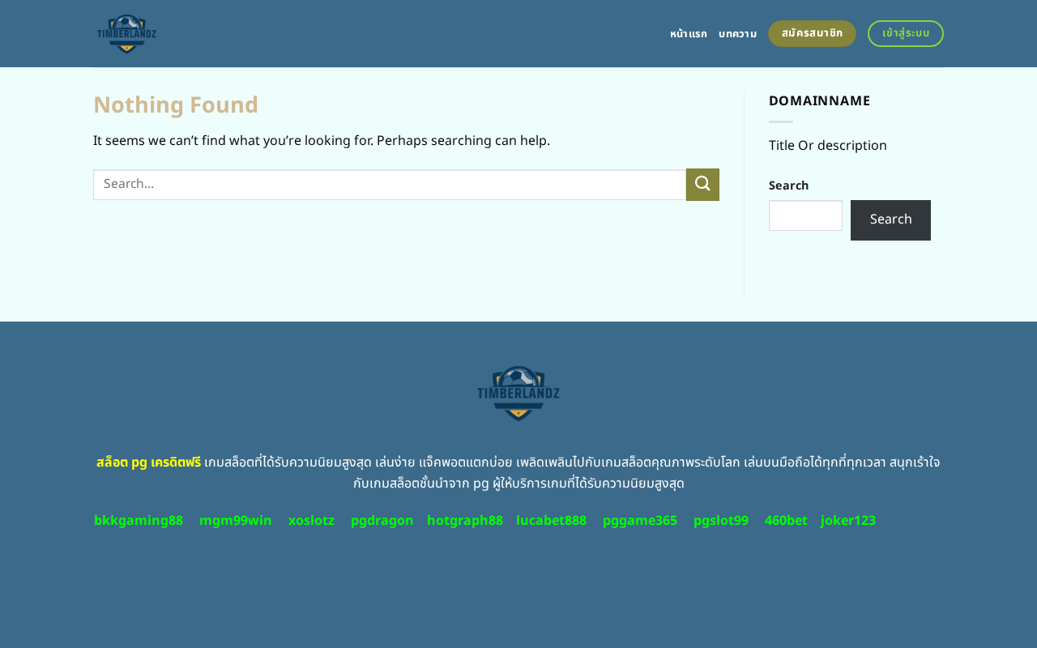Click the dark sidebar Search button

pyautogui.click(x=890, y=220)
